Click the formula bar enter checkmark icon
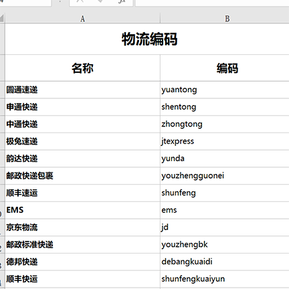The image size is (289, 289). 100,1
